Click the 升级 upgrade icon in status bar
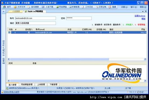The image size is (149, 100). pyautogui.click(x=138, y=92)
